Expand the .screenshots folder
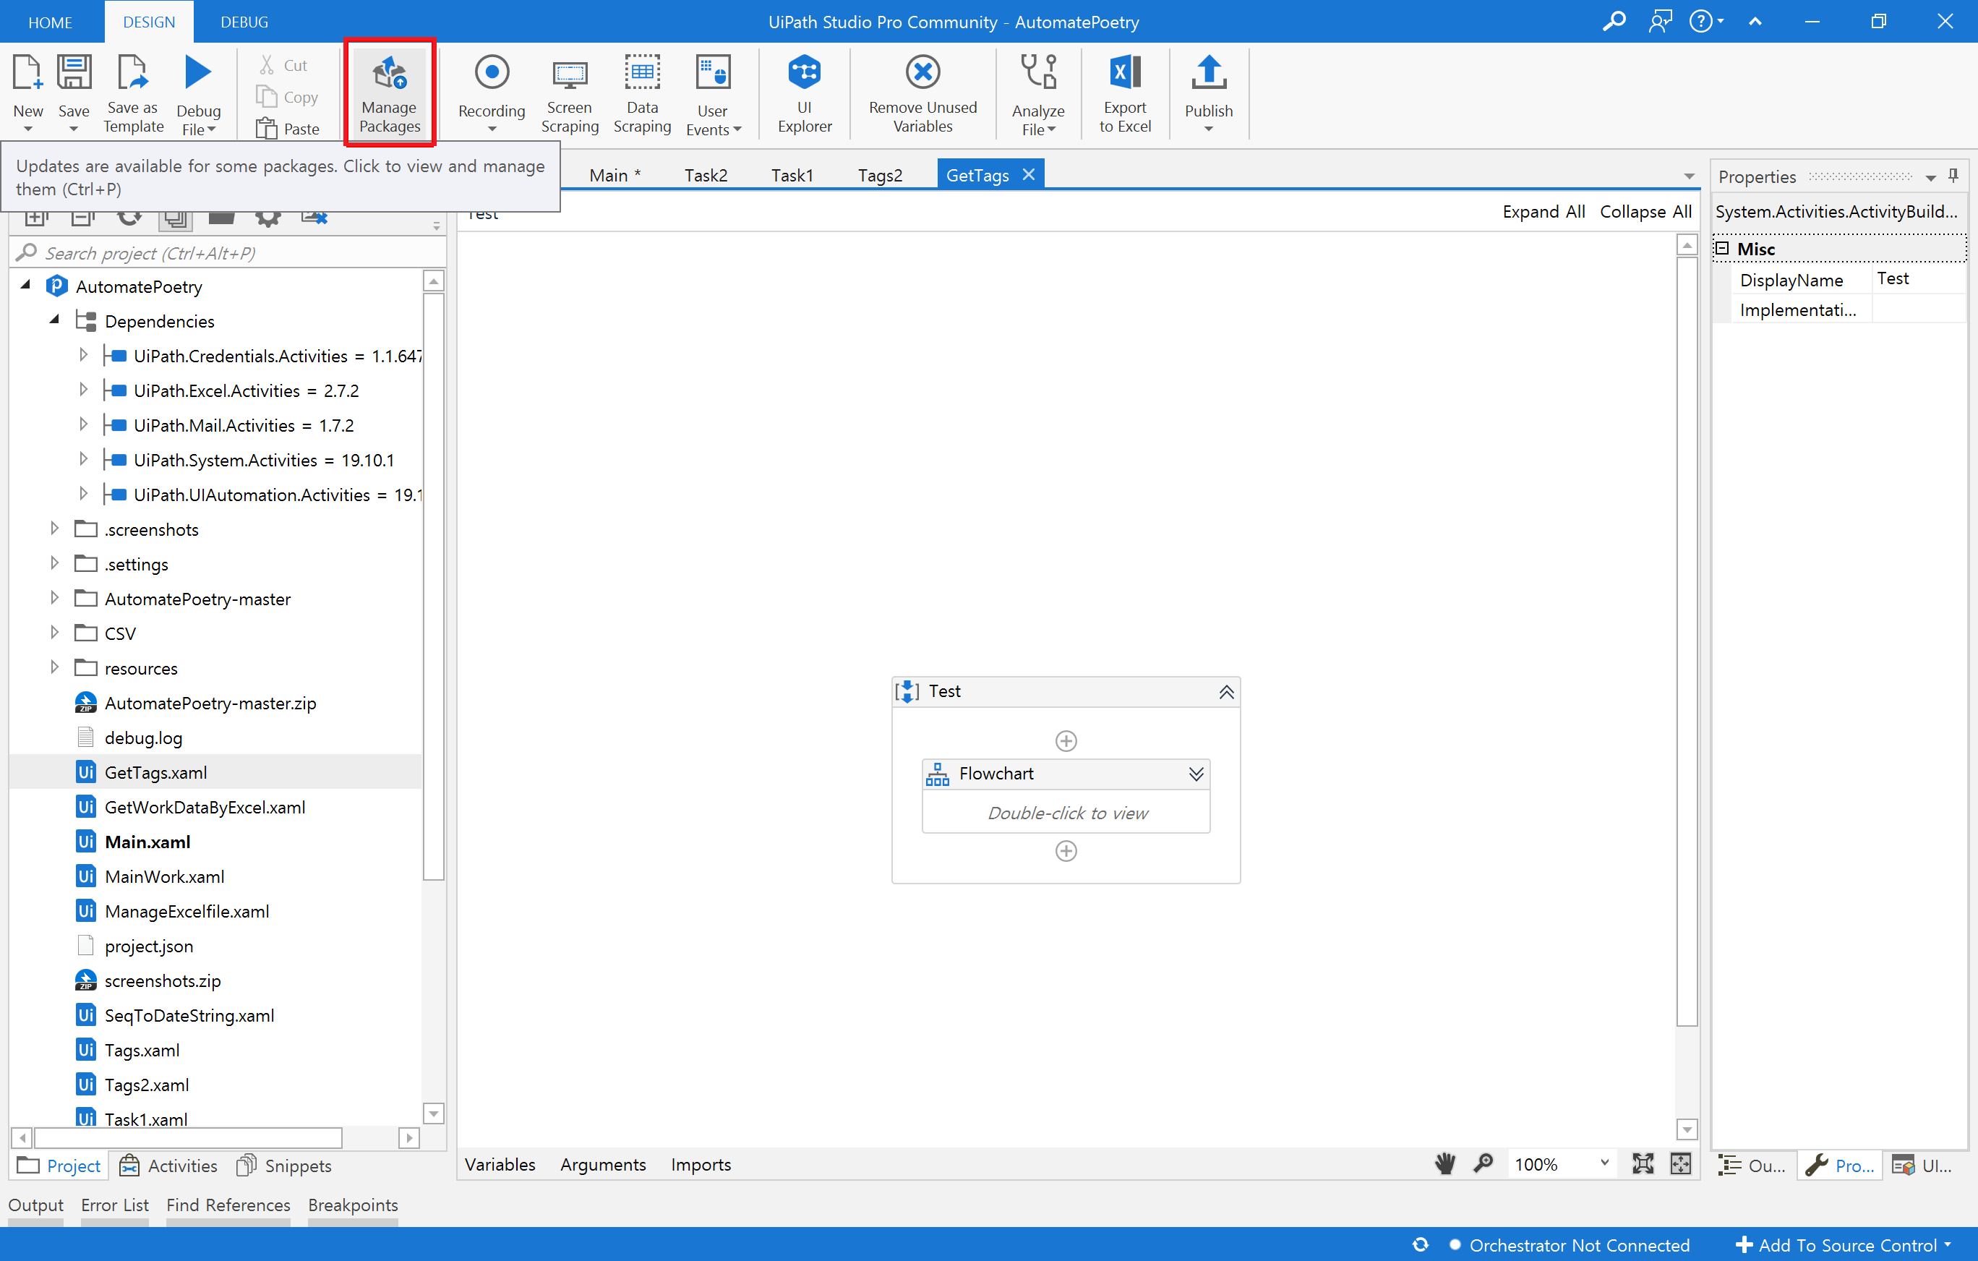Image resolution: width=1978 pixels, height=1261 pixels. tap(54, 529)
